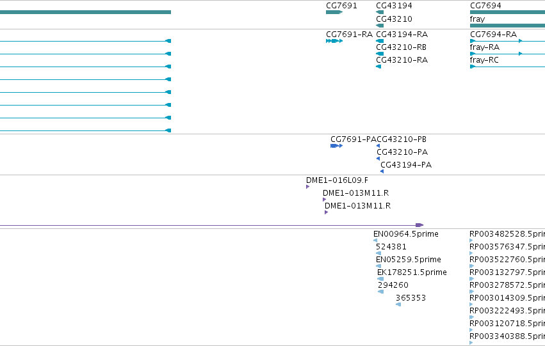Select the CG43194 gene feature arrow
Image resolution: width=545 pixels, height=346 pixels.
[380, 12]
